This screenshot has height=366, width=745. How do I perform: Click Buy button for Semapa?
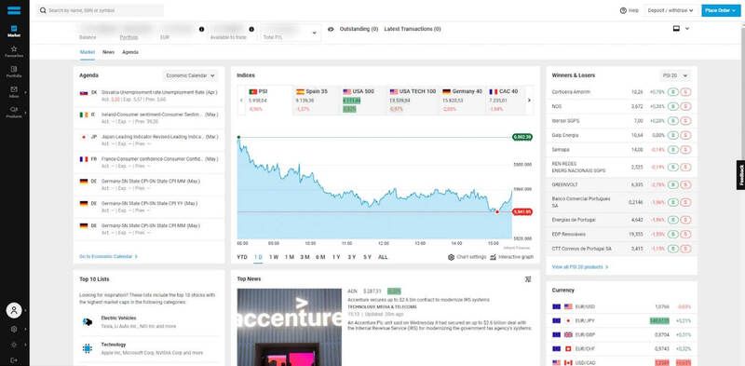point(672,150)
